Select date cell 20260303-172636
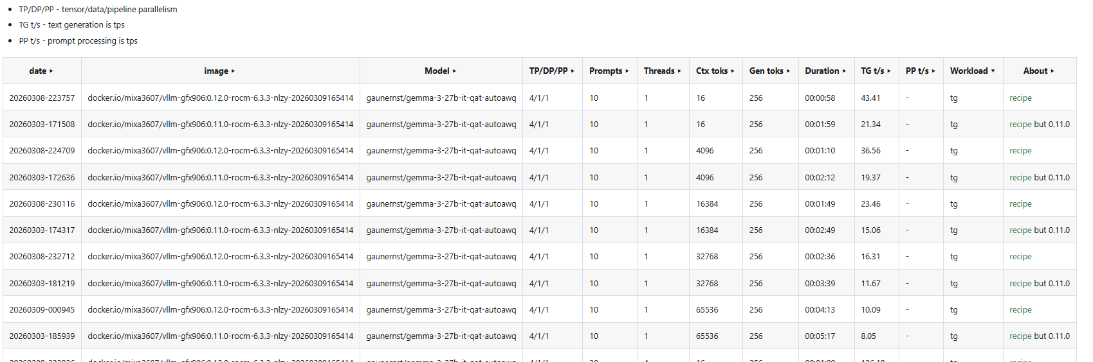The width and height of the screenshot is (1093, 362). [42, 178]
